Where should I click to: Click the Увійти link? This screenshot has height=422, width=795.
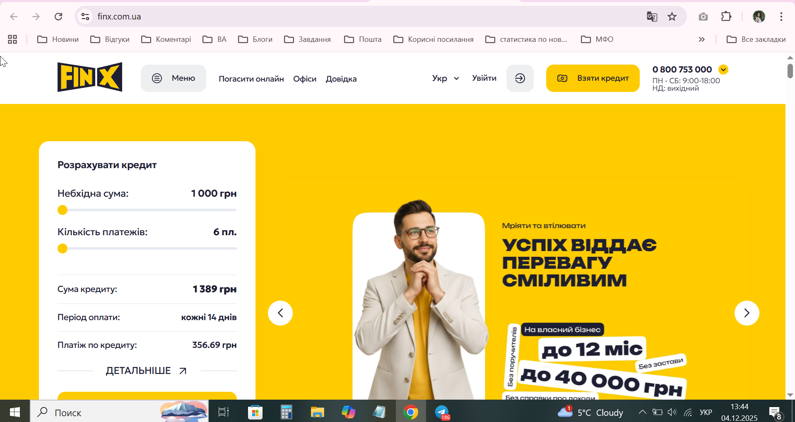click(484, 78)
